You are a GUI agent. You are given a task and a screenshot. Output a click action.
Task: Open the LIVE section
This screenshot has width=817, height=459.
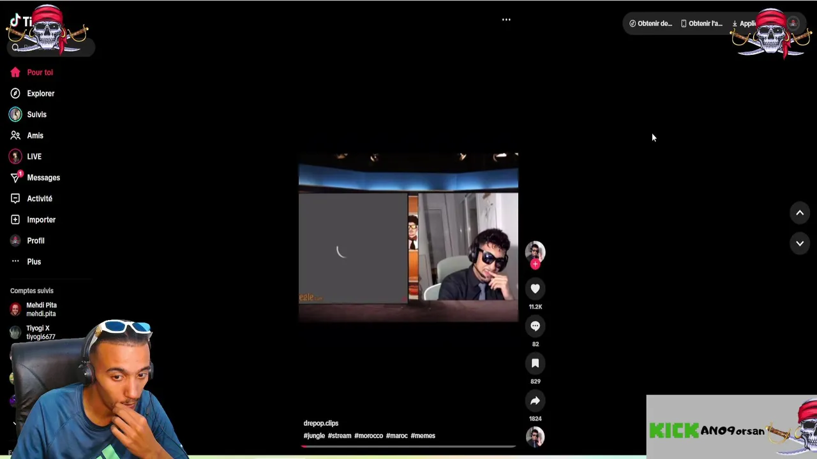click(x=26, y=156)
